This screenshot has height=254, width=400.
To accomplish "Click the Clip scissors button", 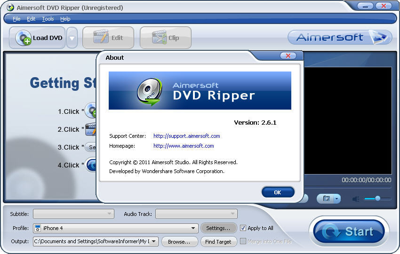I will [166, 38].
